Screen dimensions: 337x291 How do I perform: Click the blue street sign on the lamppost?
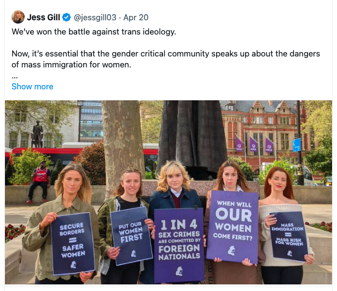(x=297, y=145)
